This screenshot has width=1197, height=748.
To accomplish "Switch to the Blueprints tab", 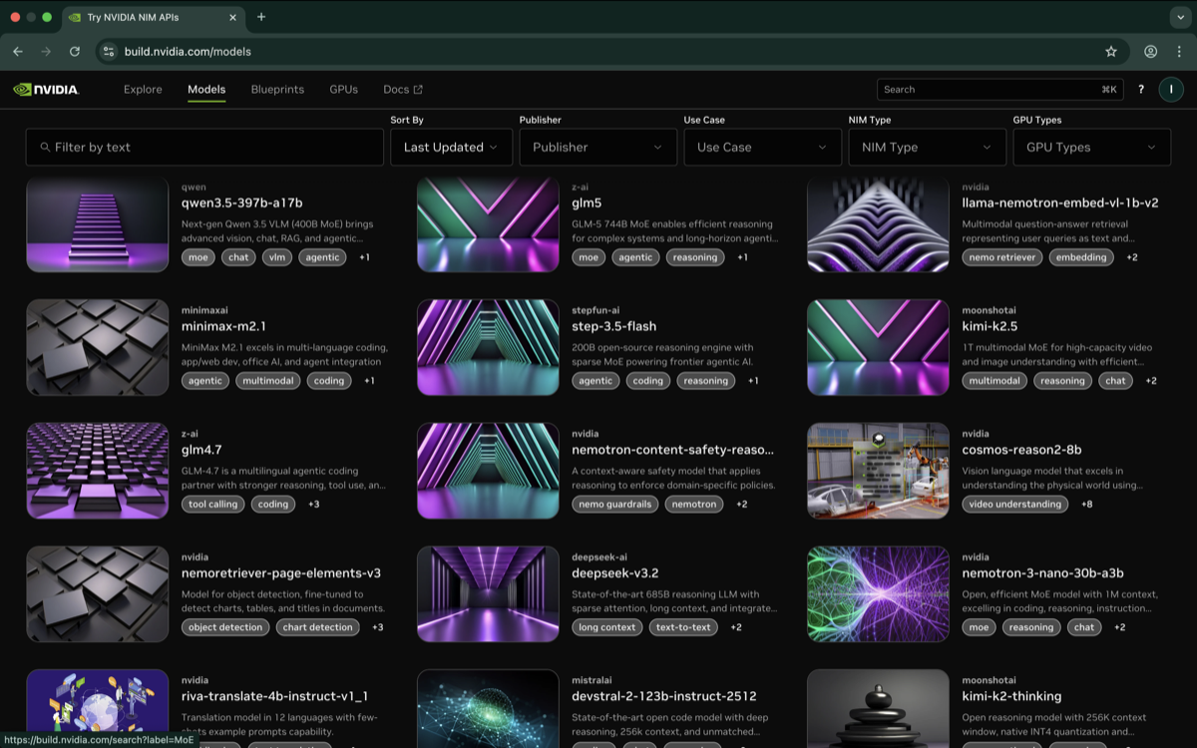I will pos(277,90).
